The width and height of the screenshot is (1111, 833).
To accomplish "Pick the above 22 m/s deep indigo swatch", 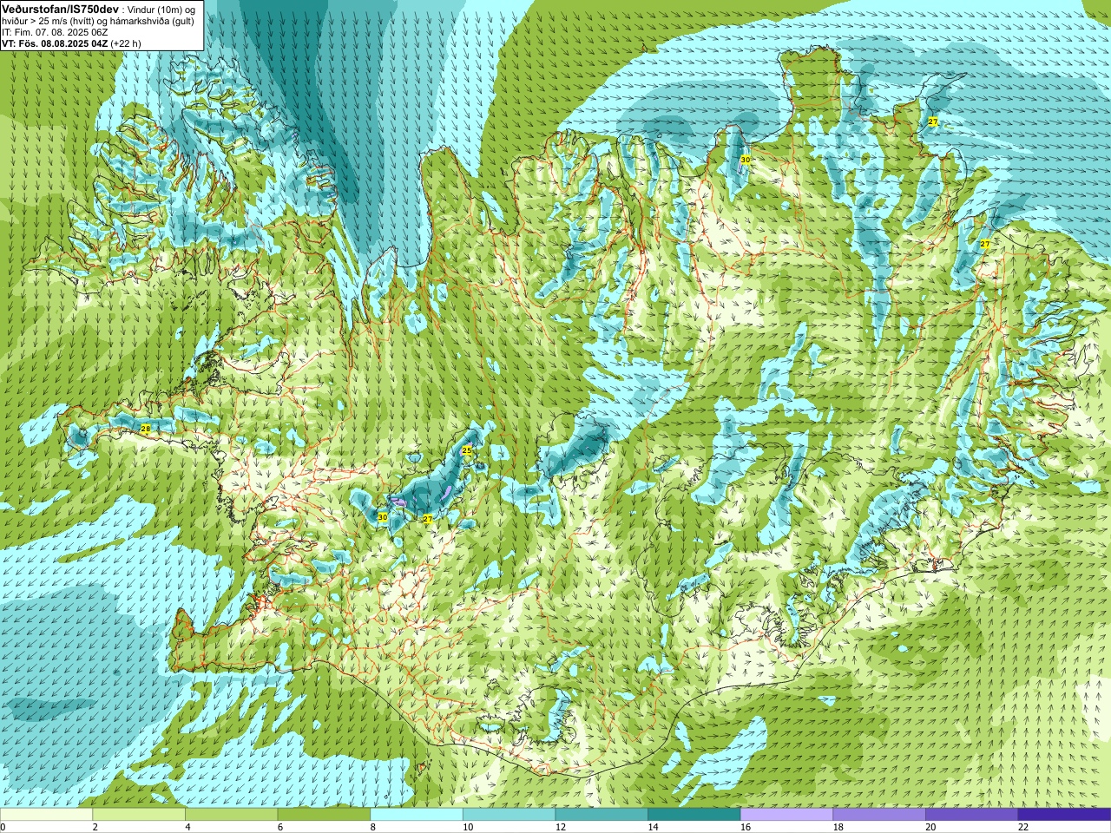I will 1064,815.
